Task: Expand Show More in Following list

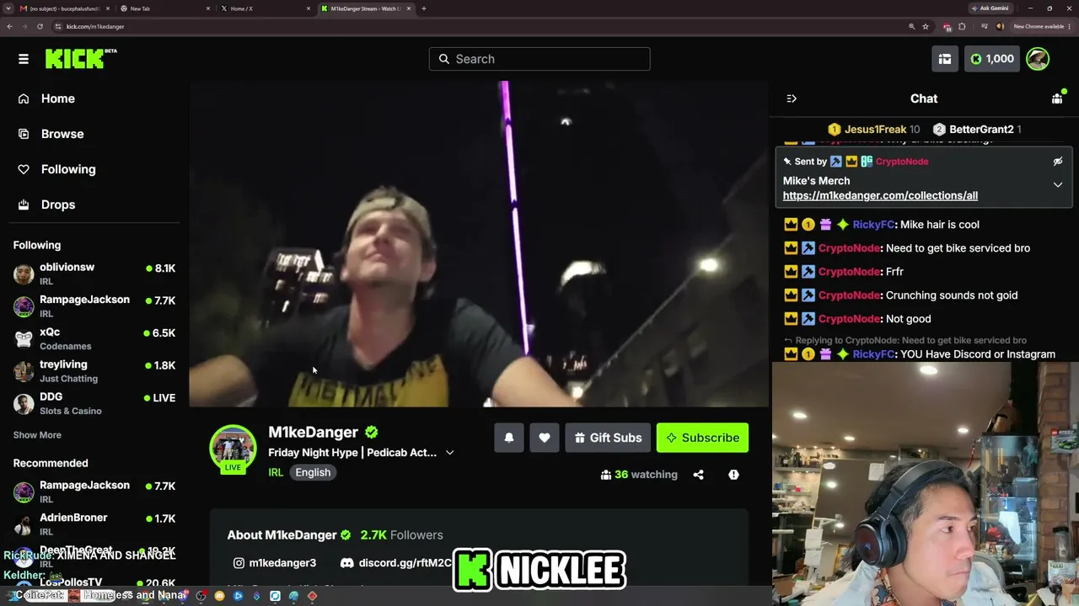Action: coord(37,435)
